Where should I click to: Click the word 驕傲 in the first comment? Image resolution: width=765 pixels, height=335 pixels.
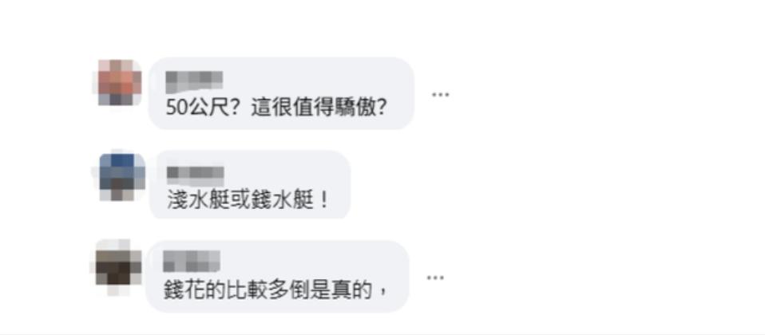coord(357,108)
